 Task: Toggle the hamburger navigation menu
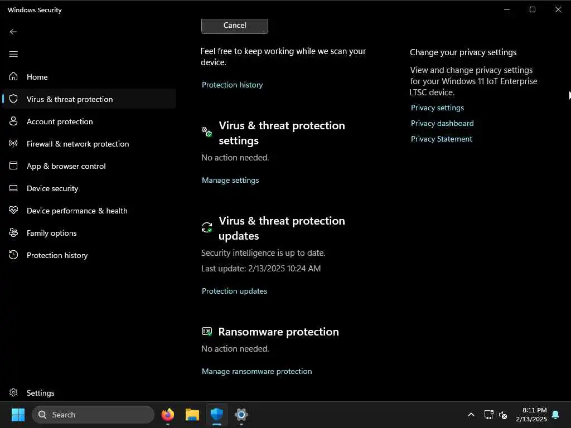[x=13, y=54]
